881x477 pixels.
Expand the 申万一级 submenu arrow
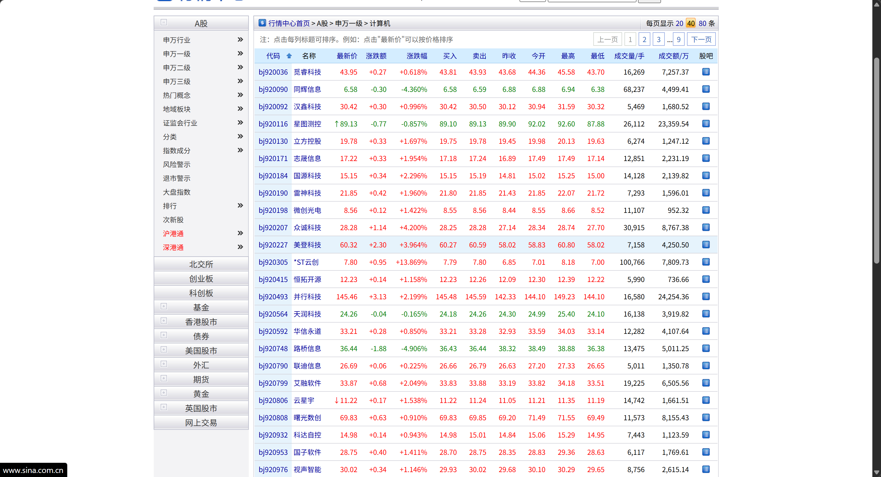(240, 54)
